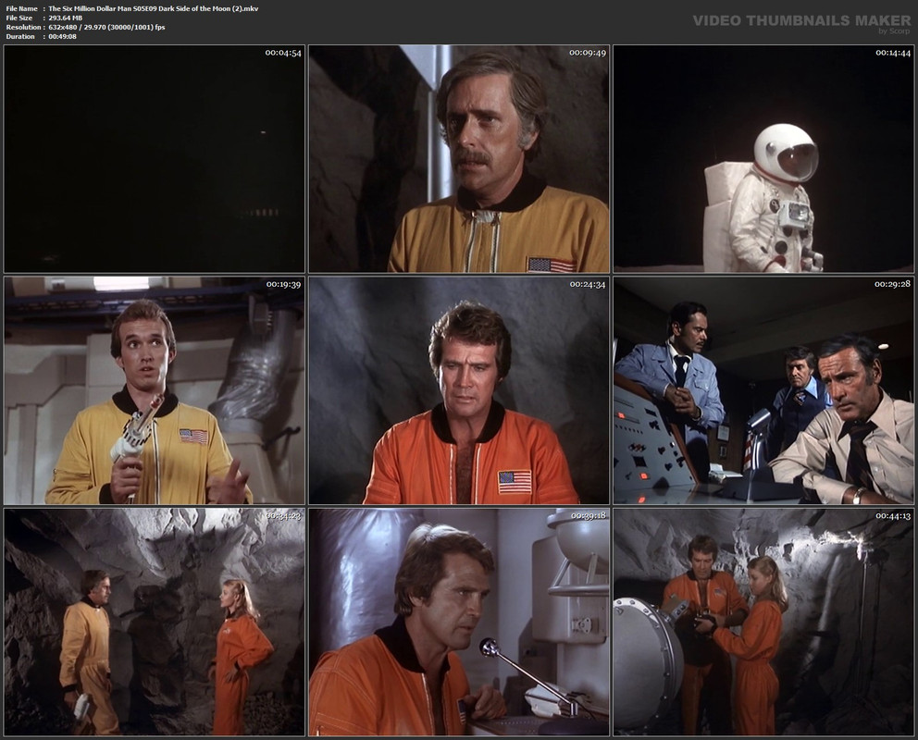The height and width of the screenshot is (740, 918).
Task: Click the duration value '00:49:08'
Action: click(63, 36)
